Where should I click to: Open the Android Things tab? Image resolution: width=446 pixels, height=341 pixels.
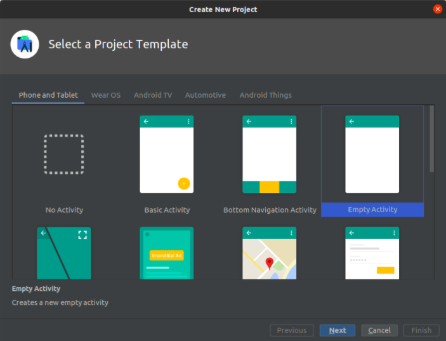coord(265,95)
